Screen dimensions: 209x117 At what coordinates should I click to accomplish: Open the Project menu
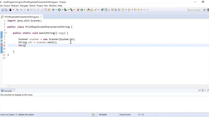pyautogui.click(x=40, y=6)
